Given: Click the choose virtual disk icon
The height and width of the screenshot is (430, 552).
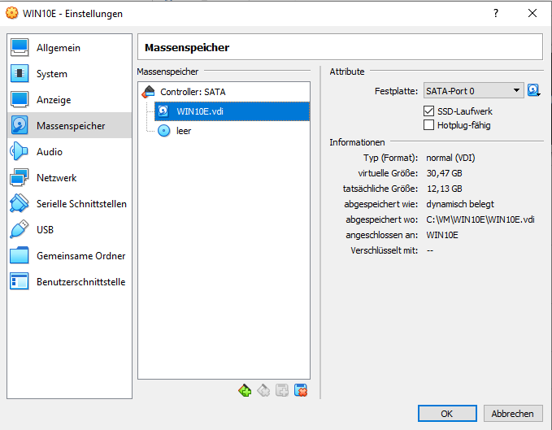Looking at the screenshot, I should tap(533, 90).
